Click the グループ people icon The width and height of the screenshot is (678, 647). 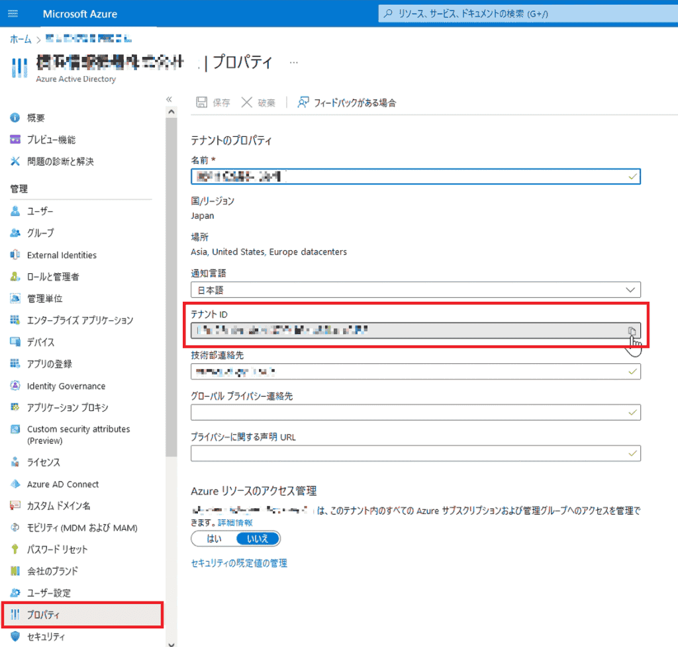coord(15,233)
